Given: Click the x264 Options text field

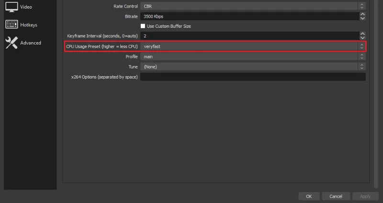Looking at the screenshot, I should [253, 77].
